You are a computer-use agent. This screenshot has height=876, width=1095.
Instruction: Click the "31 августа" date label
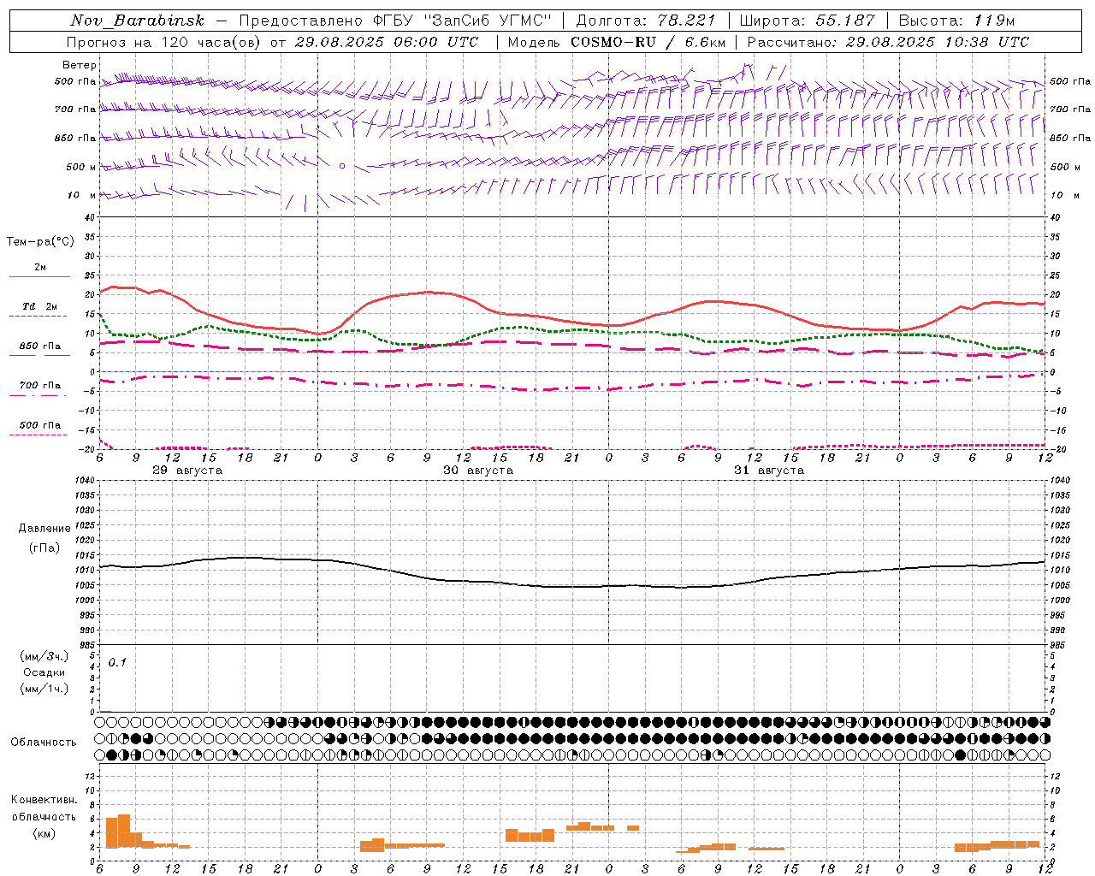tap(769, 471)
